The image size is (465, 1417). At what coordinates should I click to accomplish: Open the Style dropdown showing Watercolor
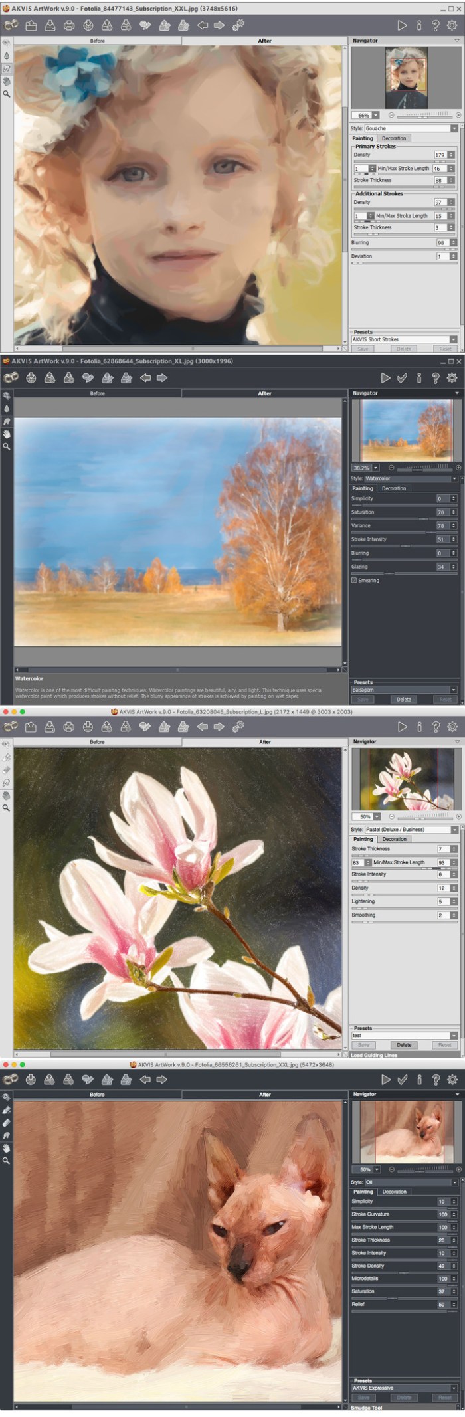[411, 478]
